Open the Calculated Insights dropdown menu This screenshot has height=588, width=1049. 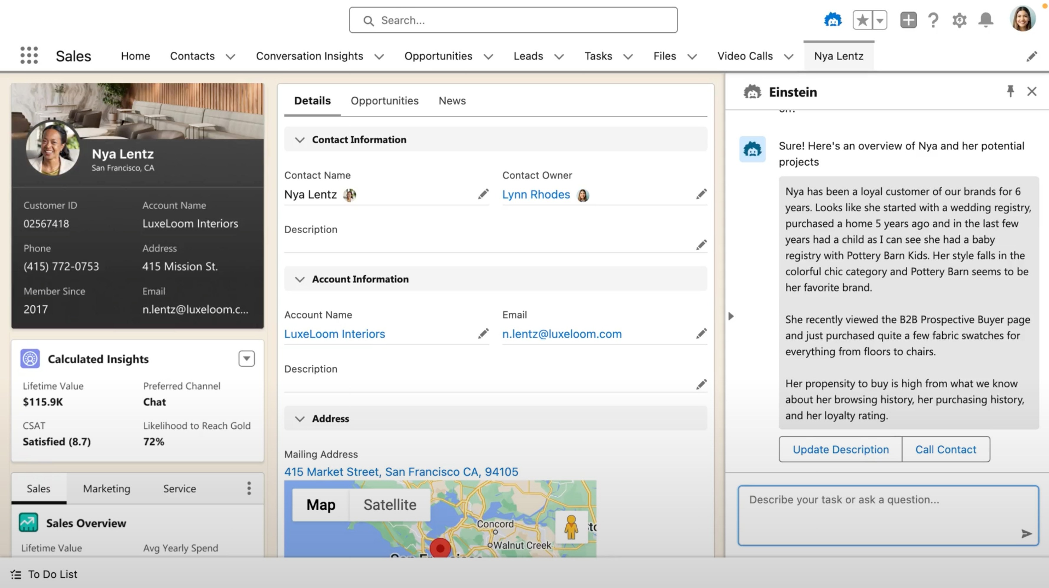[246, 359]
